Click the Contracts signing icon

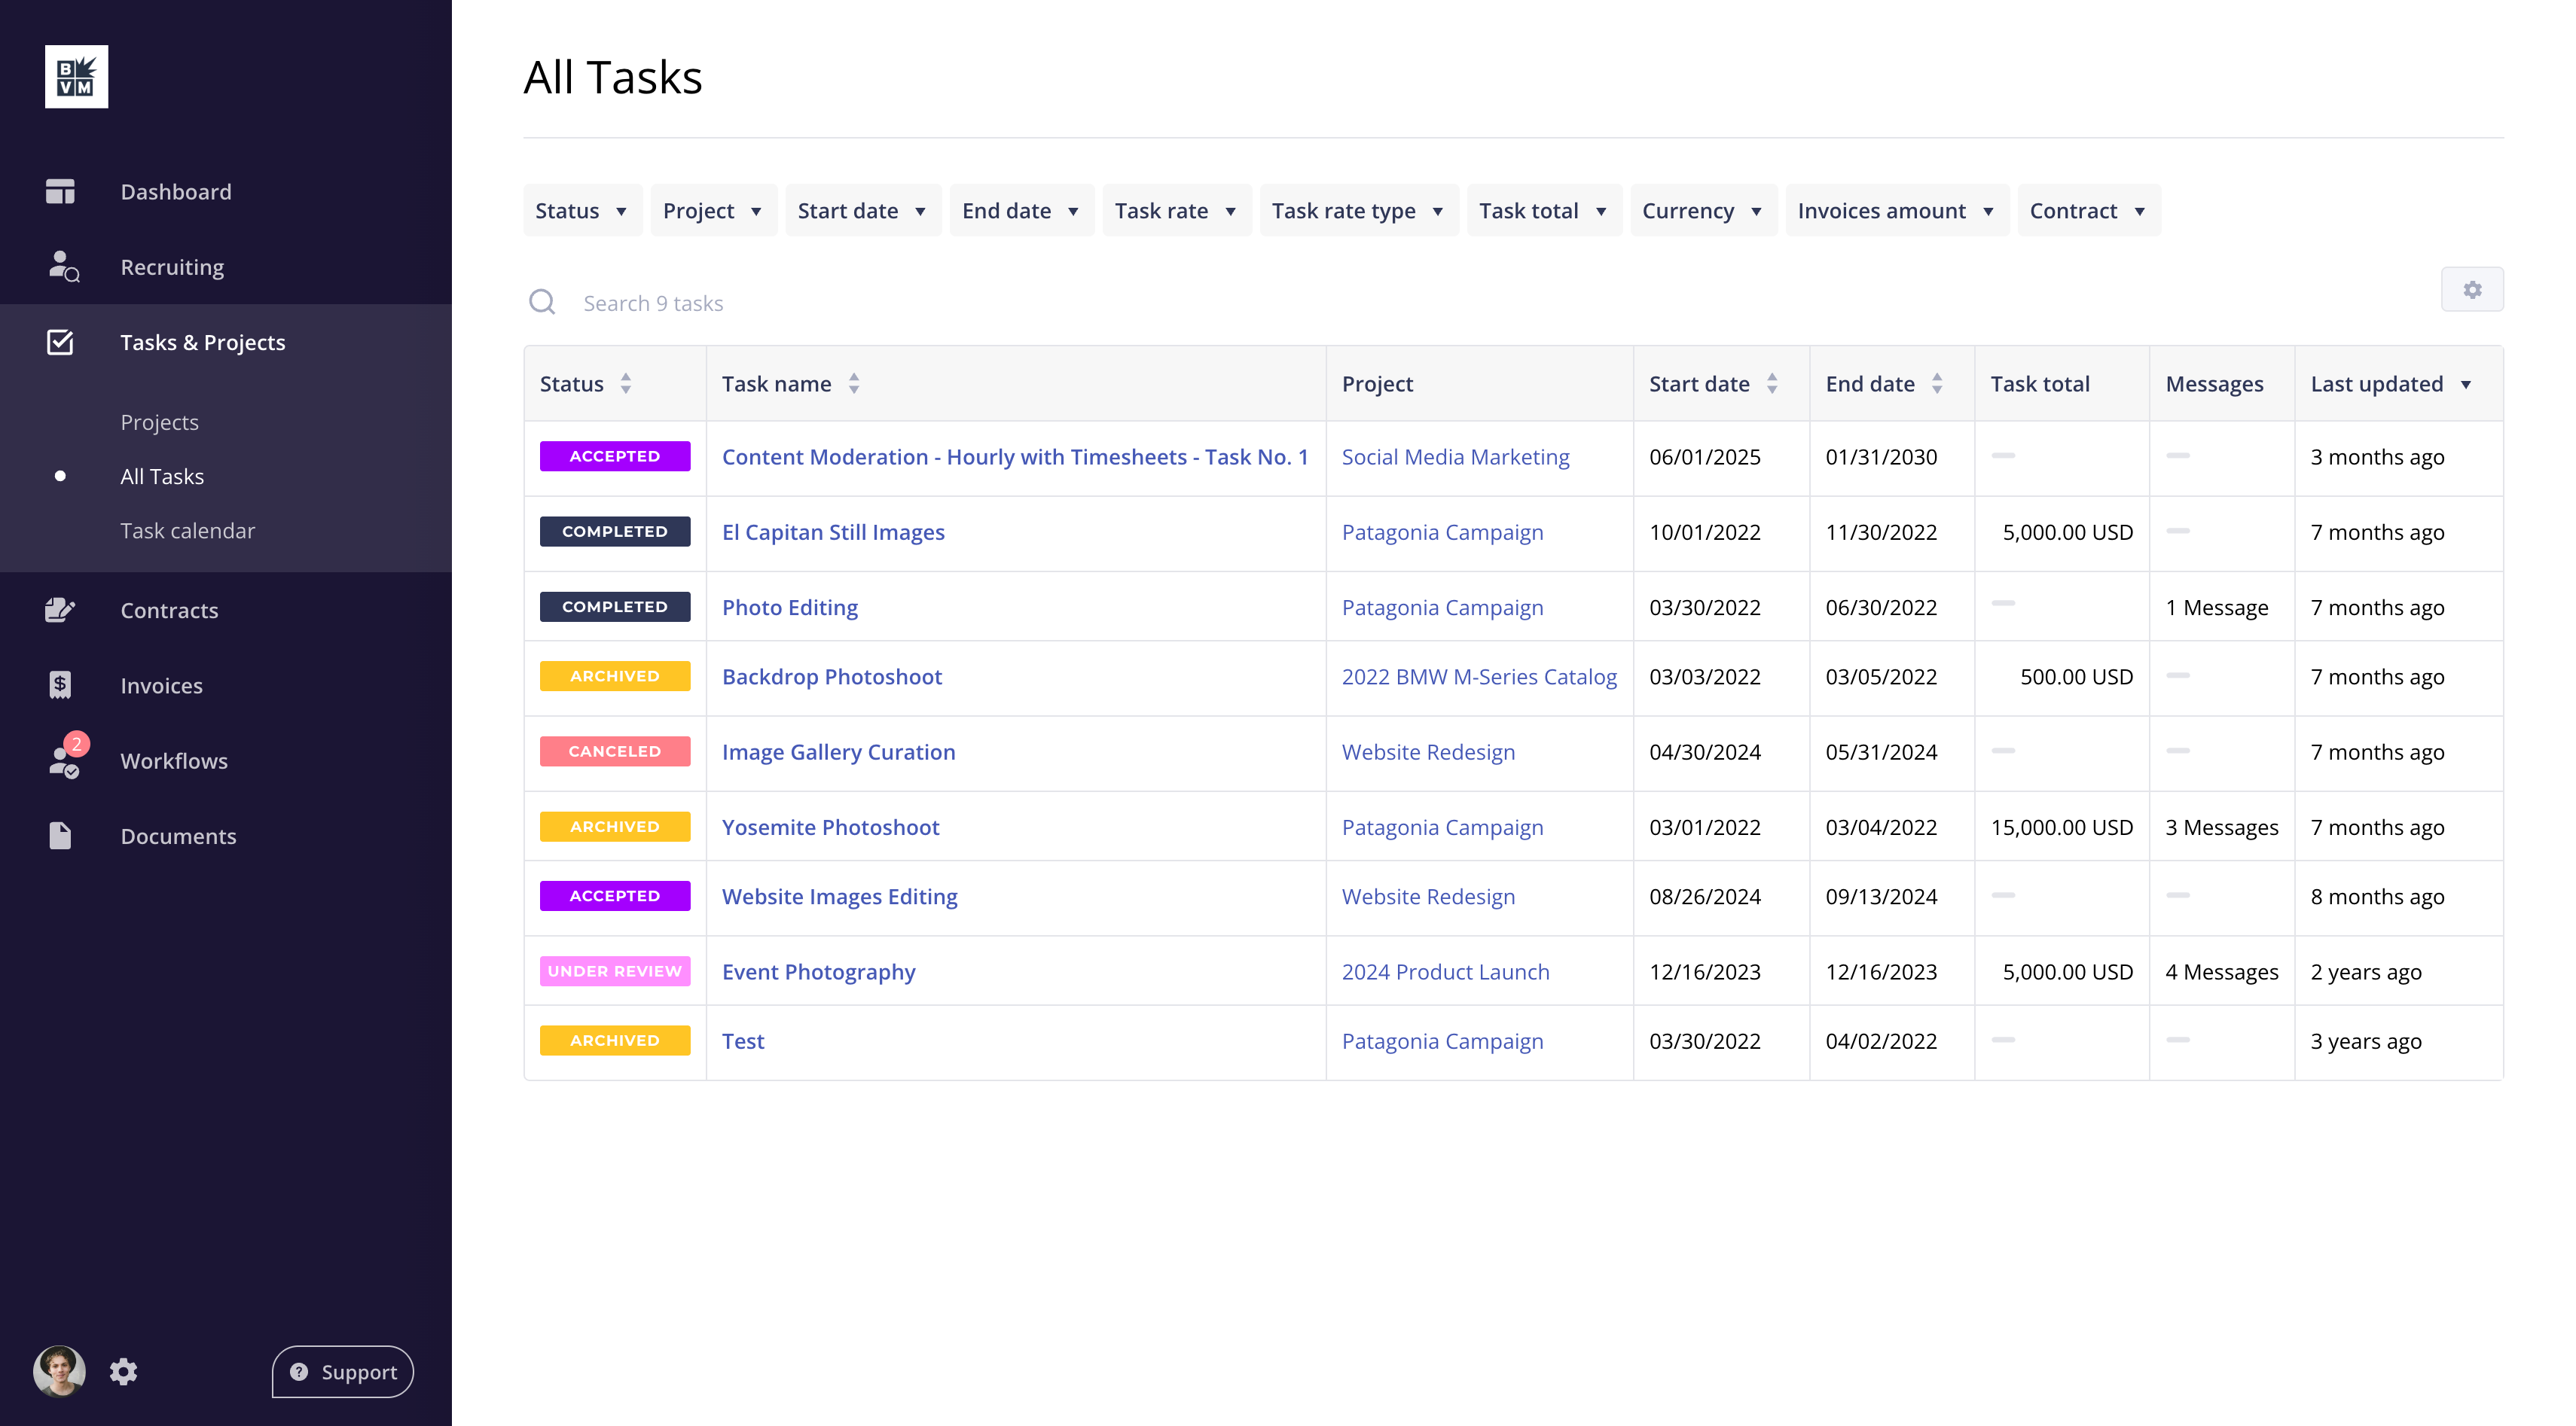tap(60, 610)
